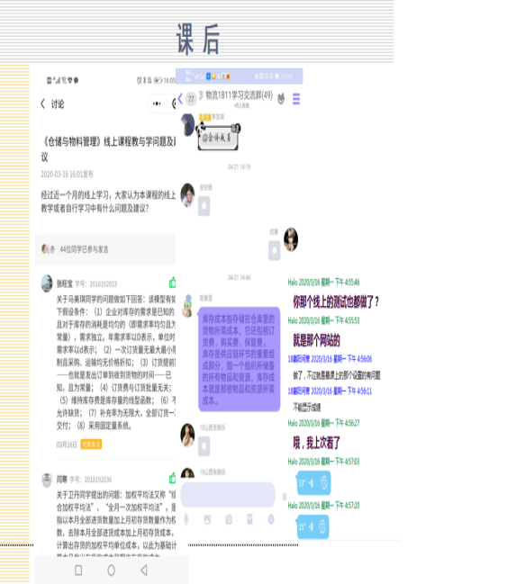Click the orange 优秀发言 tag
525x584 pixels.
coord(91,445)
